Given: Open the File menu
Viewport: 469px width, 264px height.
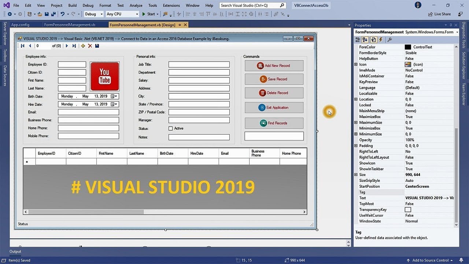Looking at the screenshot, I should (16, 5).
